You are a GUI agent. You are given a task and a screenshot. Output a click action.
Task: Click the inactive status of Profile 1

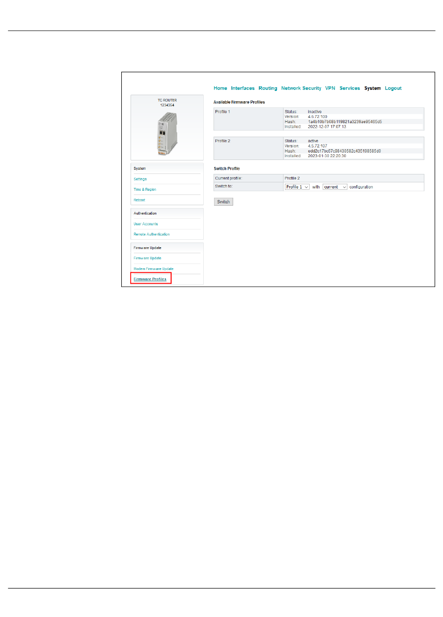pos(314,112)
